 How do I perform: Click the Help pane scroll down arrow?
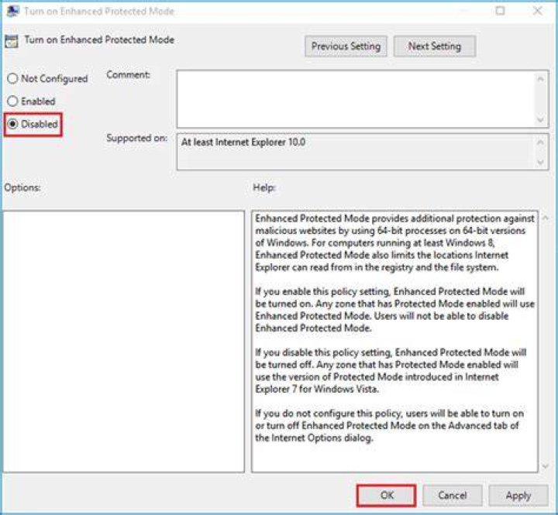[545, 466]
